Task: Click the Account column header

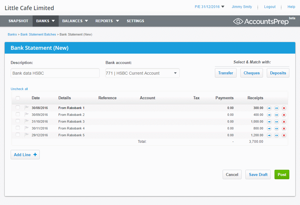Action: pyautogui.click(x=148, y=98)
